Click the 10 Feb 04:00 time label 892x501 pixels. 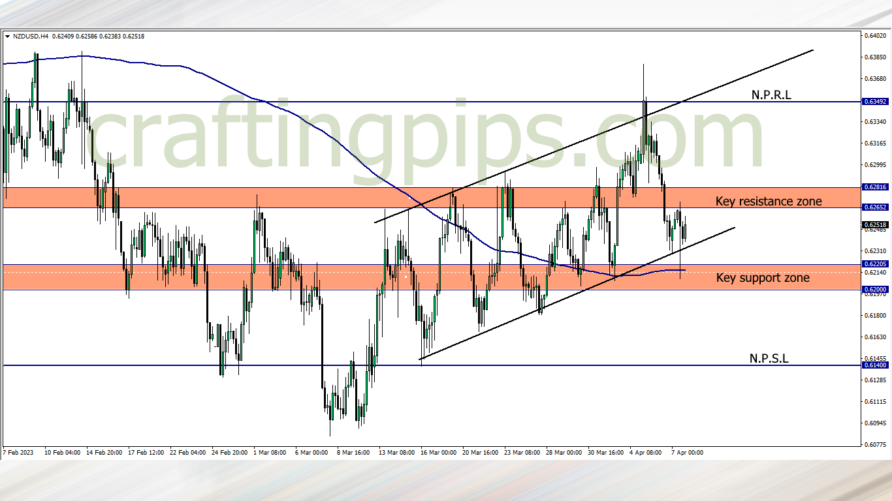tap(63, 452)
